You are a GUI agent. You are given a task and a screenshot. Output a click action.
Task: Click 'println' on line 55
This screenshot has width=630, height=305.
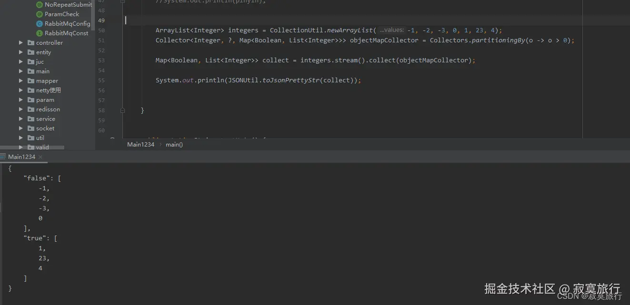210,80
